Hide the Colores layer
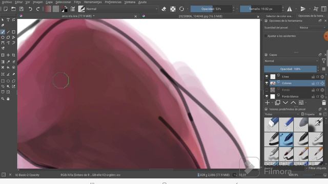 tap(266, 83)
